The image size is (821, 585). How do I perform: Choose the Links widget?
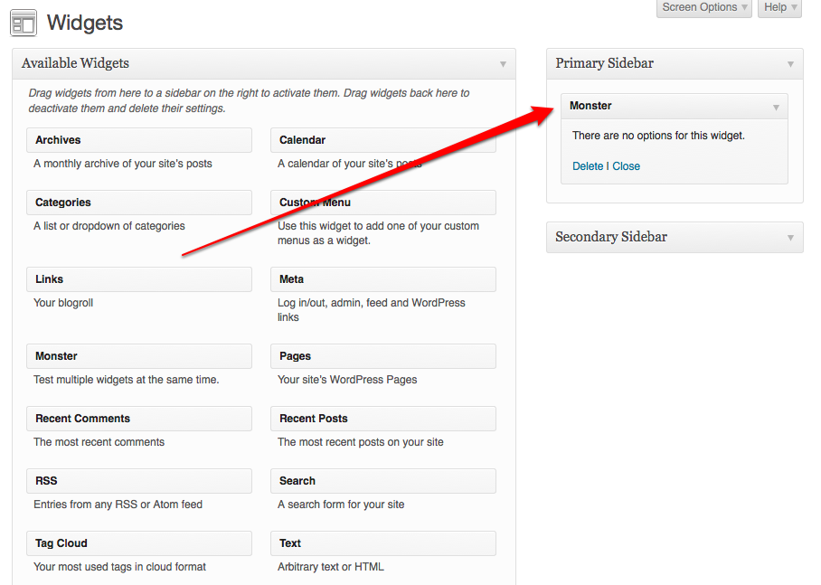coord(139,279)
